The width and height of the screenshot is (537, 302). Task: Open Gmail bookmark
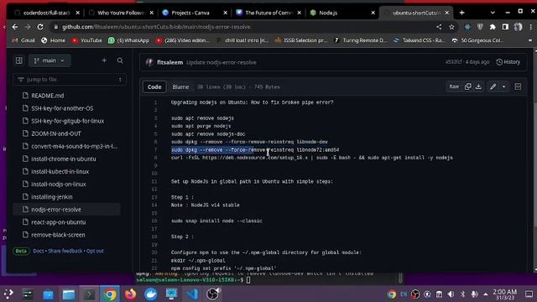pyautogui.click(x=23, y=40)
